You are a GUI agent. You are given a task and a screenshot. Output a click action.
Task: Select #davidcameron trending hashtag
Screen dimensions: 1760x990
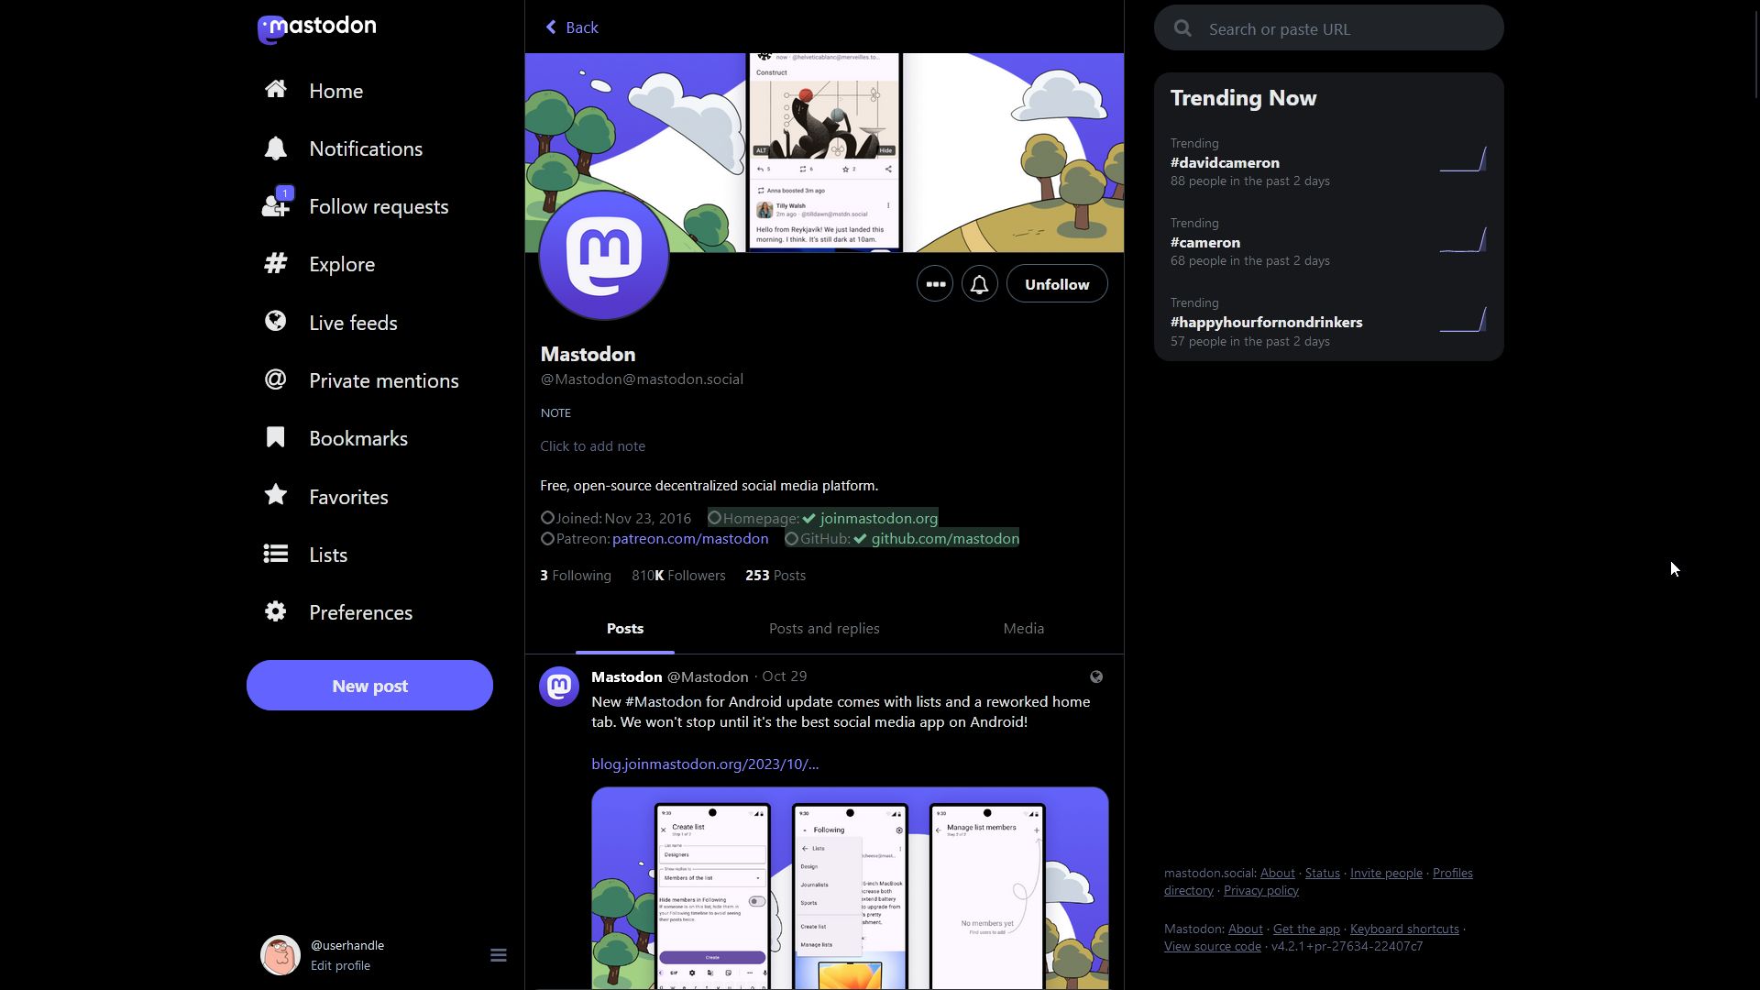[1224, 162]
